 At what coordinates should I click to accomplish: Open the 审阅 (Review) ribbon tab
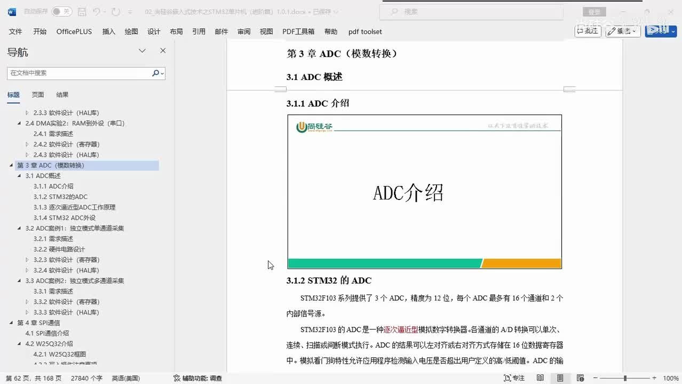(x=244, y=31)
